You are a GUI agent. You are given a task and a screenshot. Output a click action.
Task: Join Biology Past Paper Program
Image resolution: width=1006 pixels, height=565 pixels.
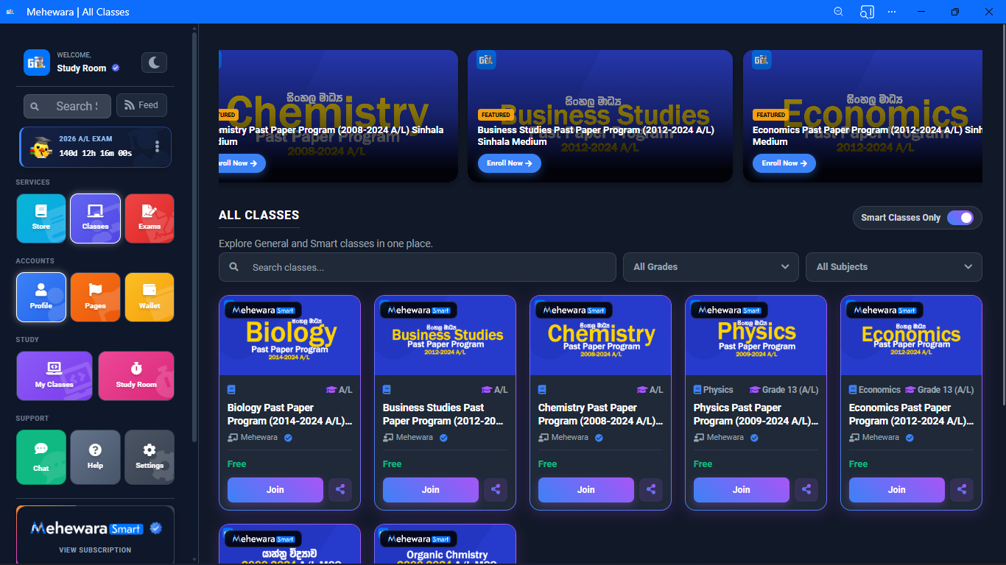tap(275, 490)
